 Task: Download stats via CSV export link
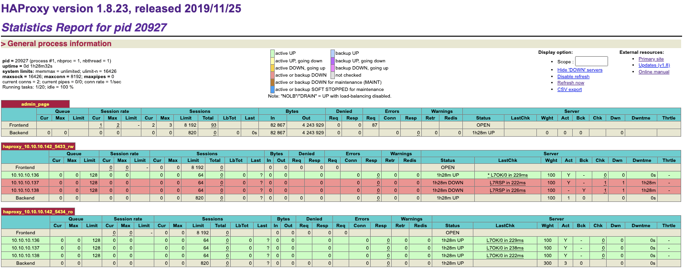coord(569,90)
